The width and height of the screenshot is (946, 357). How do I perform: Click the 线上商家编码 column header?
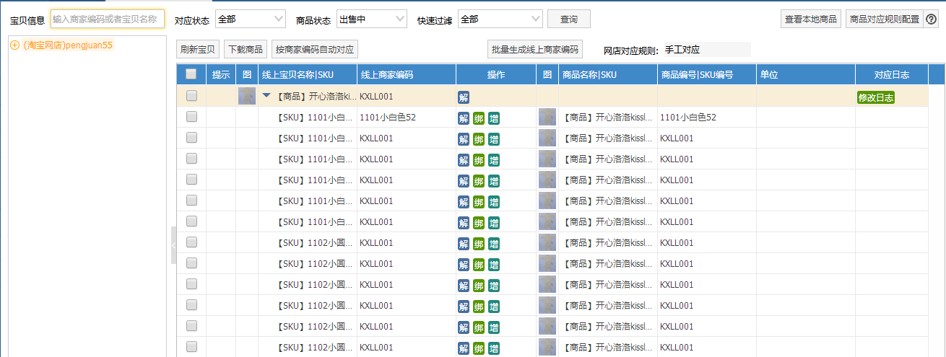(387, 75)
